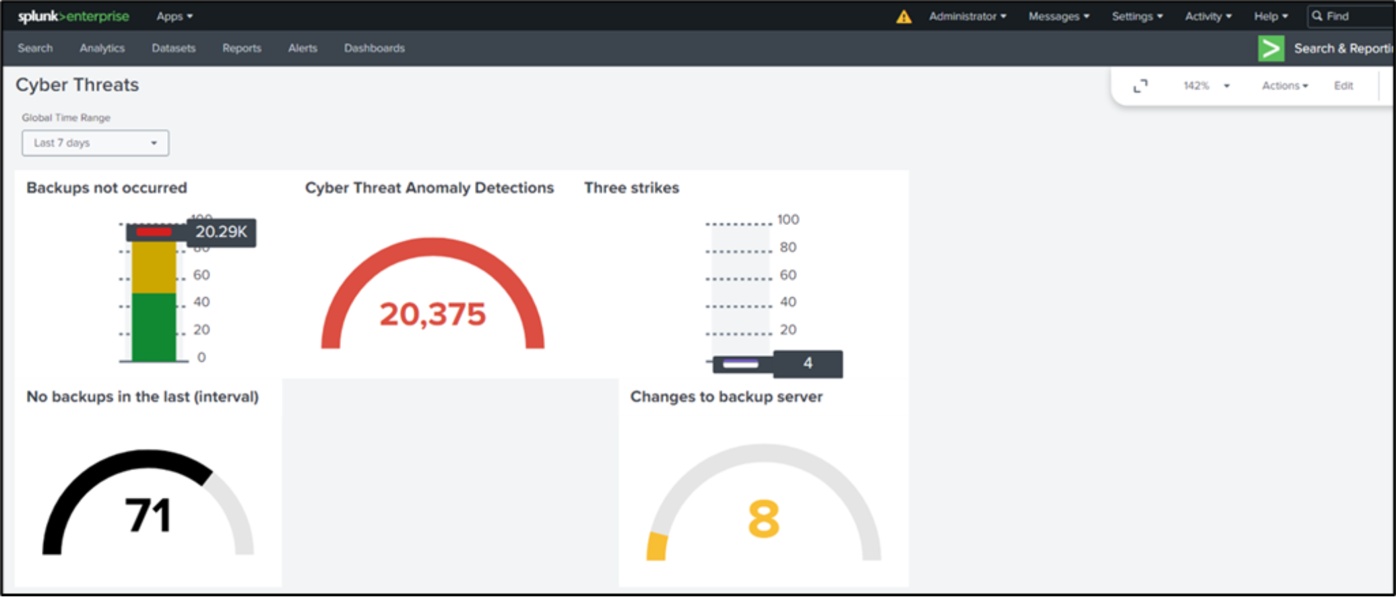Switch to the Analytics tab
Viewport: 1396px width, 597px height.
pos(102,49)
